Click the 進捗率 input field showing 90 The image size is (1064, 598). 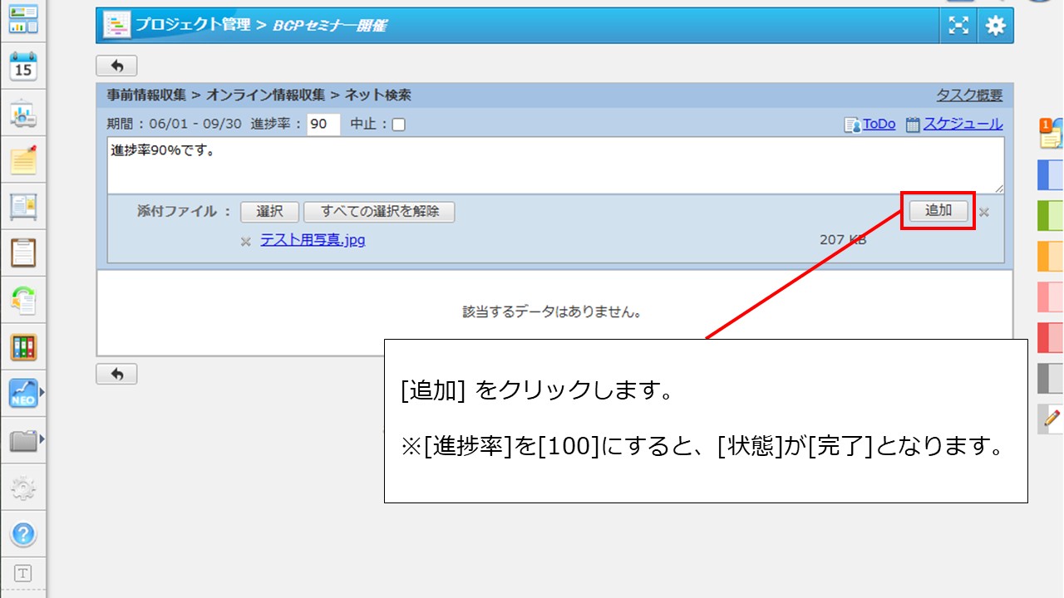click(x=323, y=125)
